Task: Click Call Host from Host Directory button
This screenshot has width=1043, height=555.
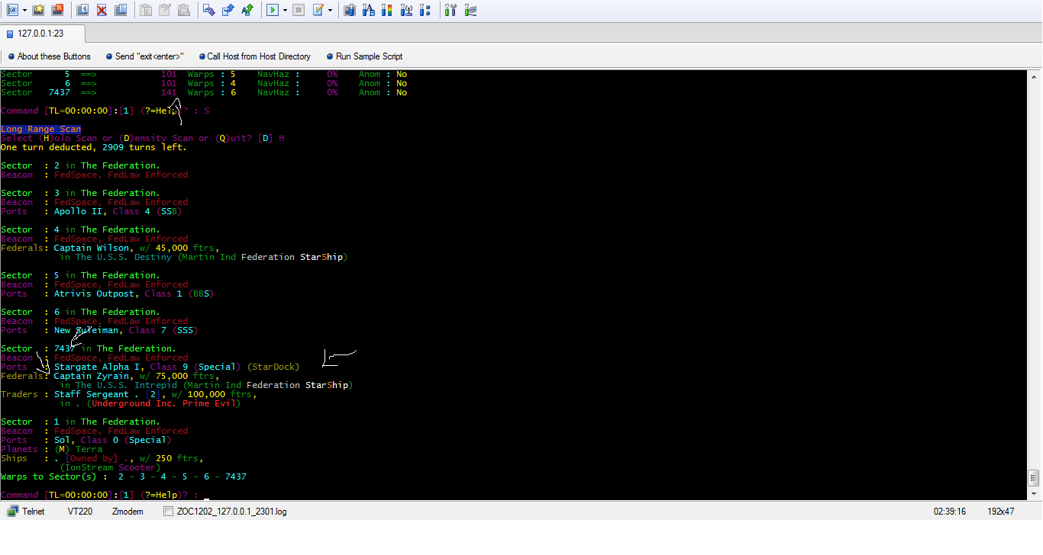Action: [254, 56]
